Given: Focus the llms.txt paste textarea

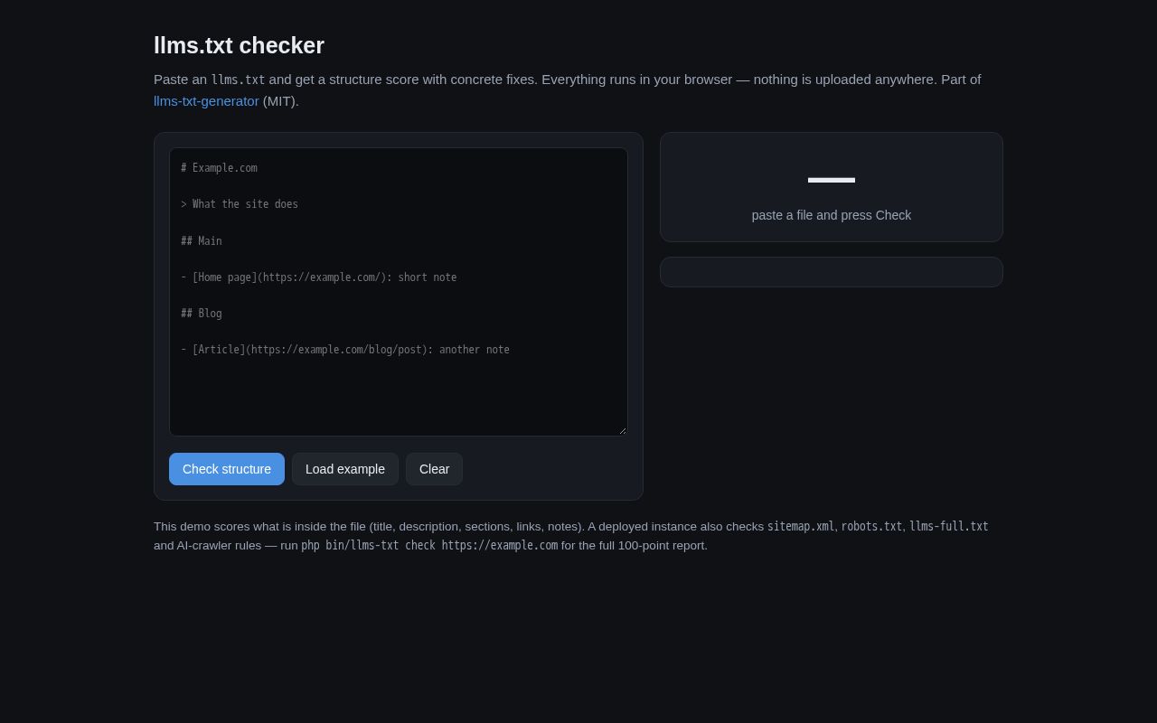Looking at the screenshot, I should pyautogui.click(x=399, y=292).
